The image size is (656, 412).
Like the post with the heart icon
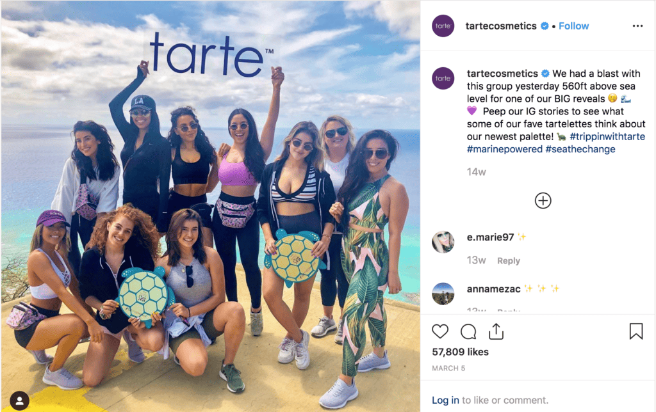(440, 331)
